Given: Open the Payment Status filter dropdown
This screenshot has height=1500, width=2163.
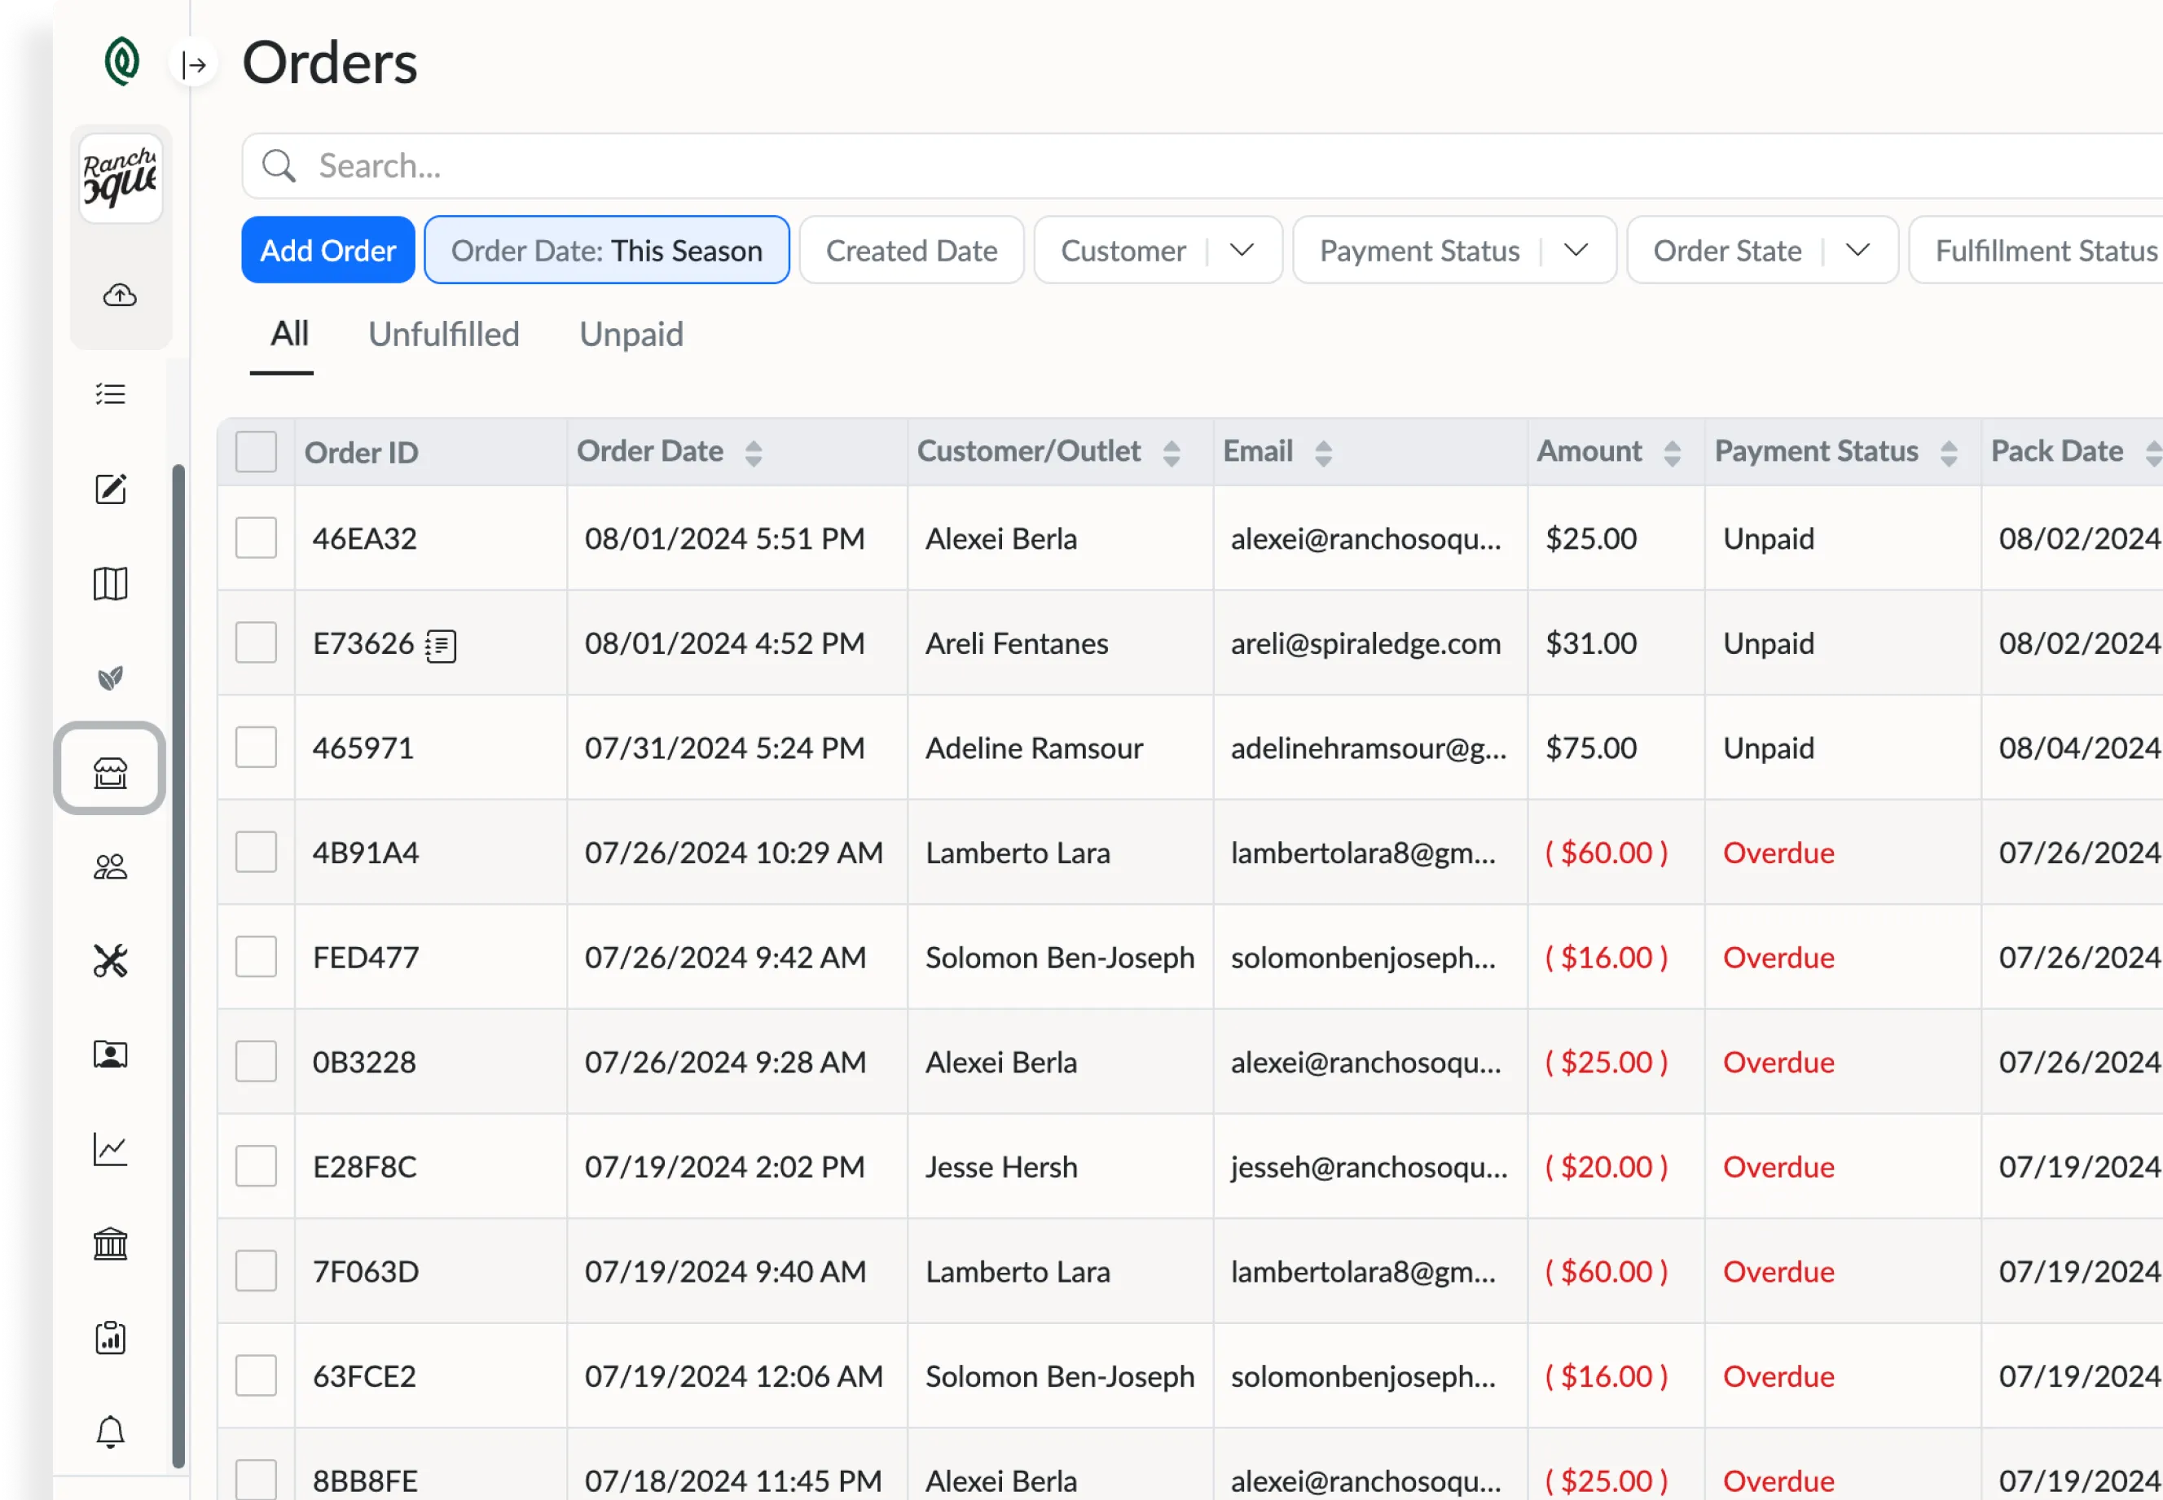Looking at the screenshot, I should (1576, 250).
